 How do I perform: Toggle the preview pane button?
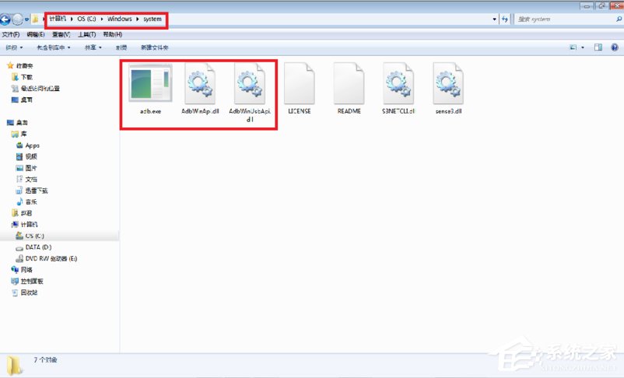[x=598, y=47]
